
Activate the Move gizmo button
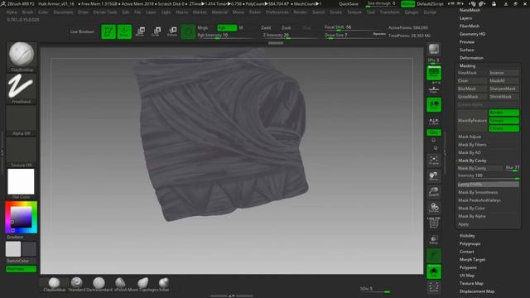[x=140, y=31]
